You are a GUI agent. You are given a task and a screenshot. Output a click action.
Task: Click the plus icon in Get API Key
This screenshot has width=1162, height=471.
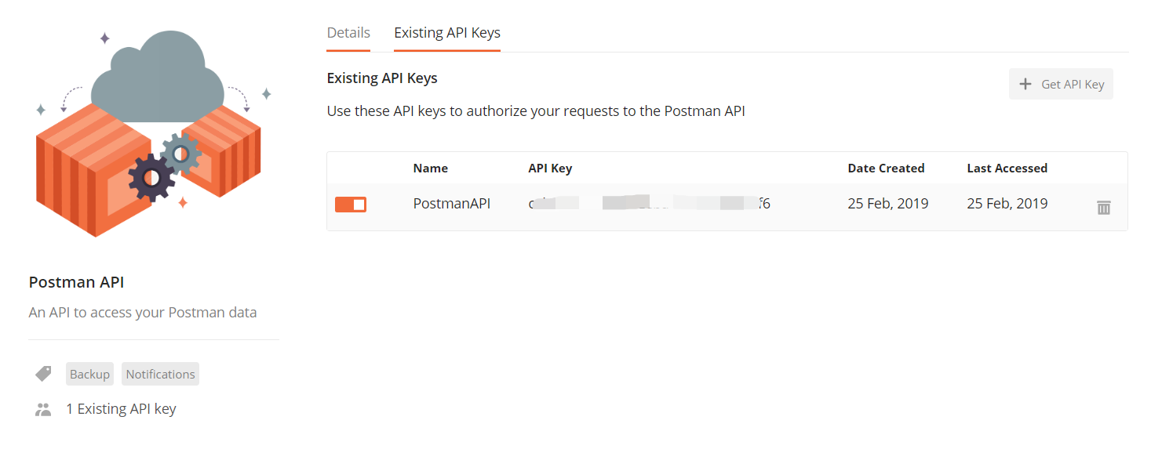pyautogui.click(x=1025, y=84)
